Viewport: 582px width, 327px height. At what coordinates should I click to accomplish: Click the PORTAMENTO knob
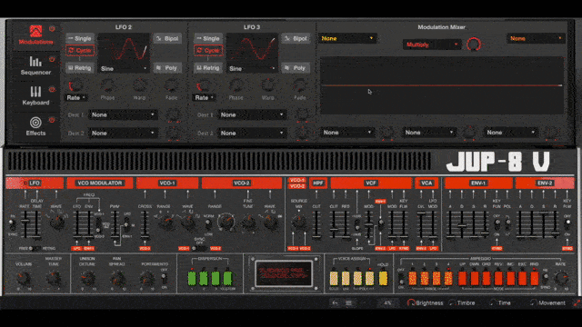coord(147,278)
